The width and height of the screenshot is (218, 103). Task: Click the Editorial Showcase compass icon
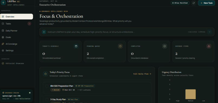3,63
